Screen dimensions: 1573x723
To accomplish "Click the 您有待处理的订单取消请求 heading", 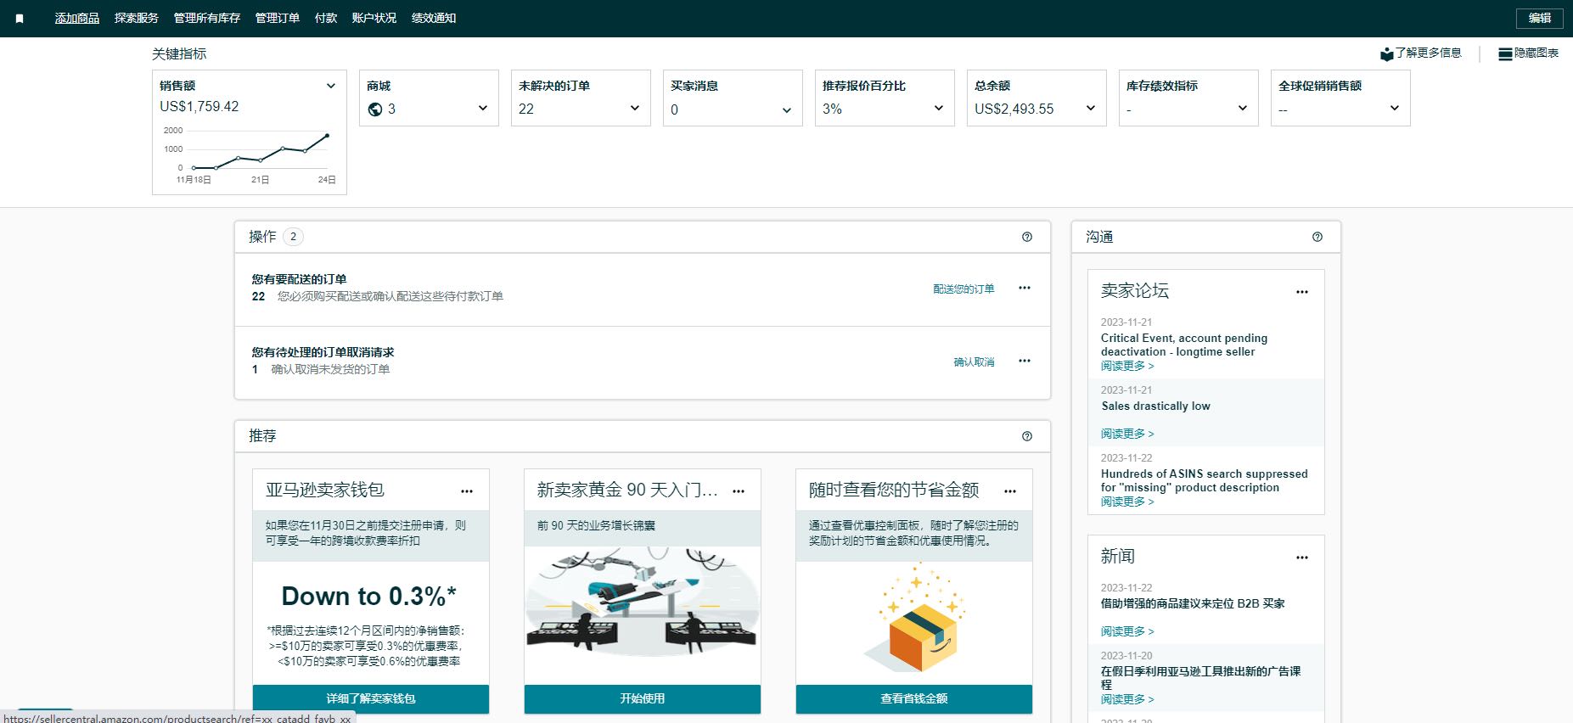I will pos(323,352).
